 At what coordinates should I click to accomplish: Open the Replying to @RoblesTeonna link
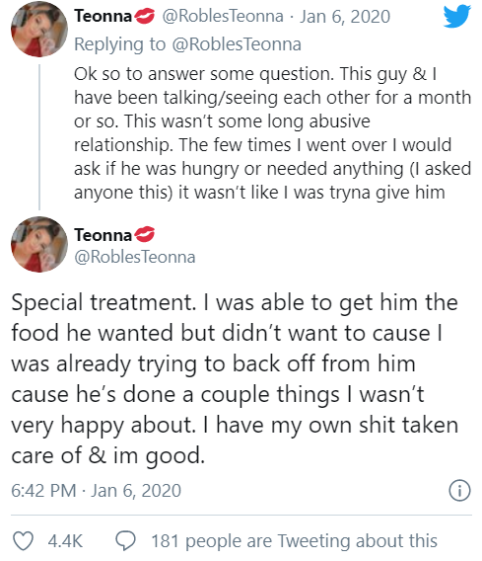tap(187, 44)
